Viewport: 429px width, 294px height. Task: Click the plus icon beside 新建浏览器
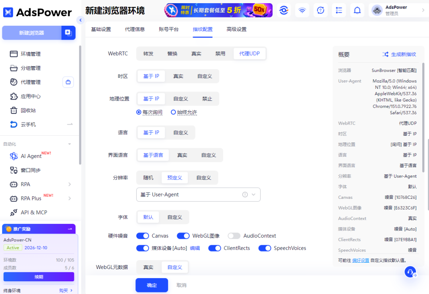pos(68,33)
